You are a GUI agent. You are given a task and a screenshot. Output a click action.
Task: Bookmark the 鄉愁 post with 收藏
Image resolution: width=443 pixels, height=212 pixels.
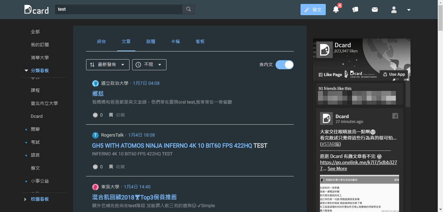coord(117,115)
